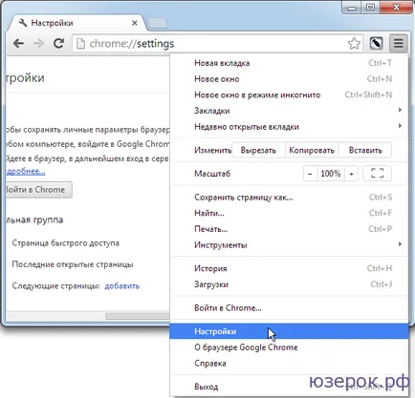Choose Новая вкладка from menu
415x398 pixels.
(289, 63)
